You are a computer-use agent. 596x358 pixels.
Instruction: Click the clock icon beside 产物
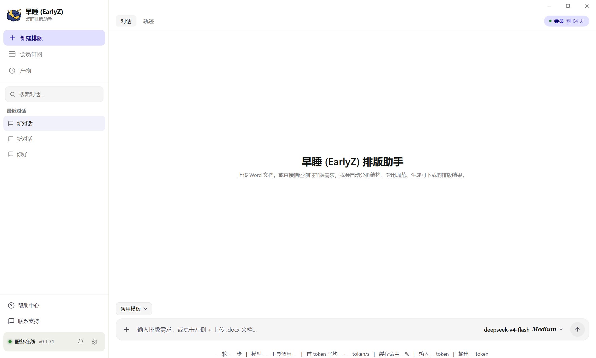(12, 71)
